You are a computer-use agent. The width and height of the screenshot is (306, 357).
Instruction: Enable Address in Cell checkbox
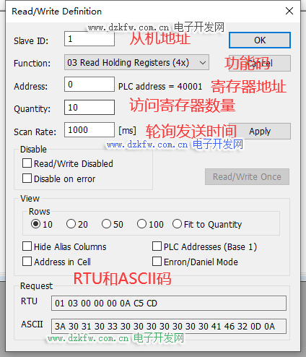(x=27, y=262)
